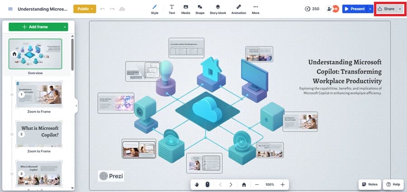407x192 pixels.
Task: Open the Animation tool
Action: (238, 9)
